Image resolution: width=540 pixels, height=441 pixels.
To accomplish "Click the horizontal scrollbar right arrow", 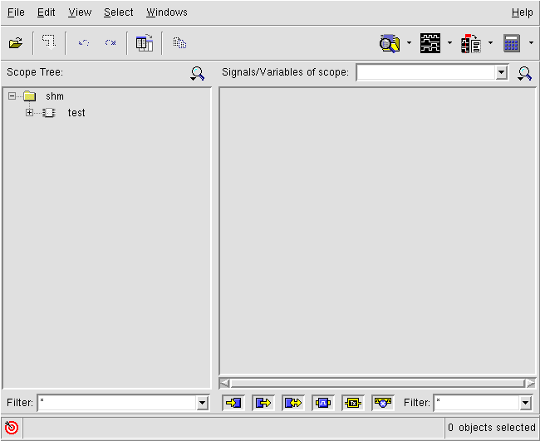I will click(x=530, y=383).
